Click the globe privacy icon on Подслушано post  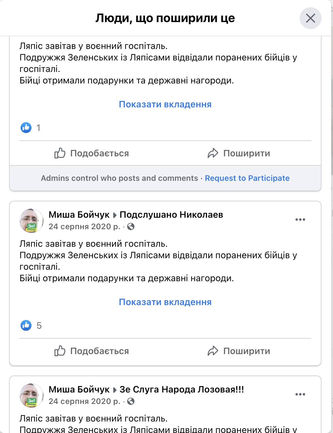click(131, 226)
